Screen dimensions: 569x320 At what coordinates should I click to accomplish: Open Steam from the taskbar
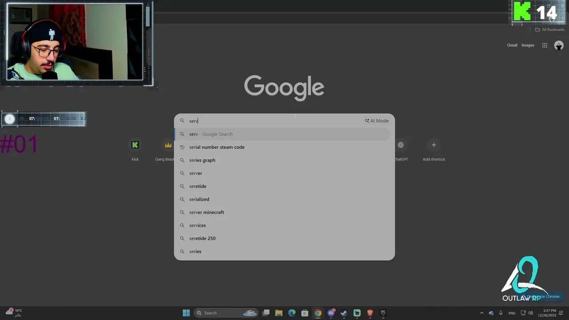point(344,313)
